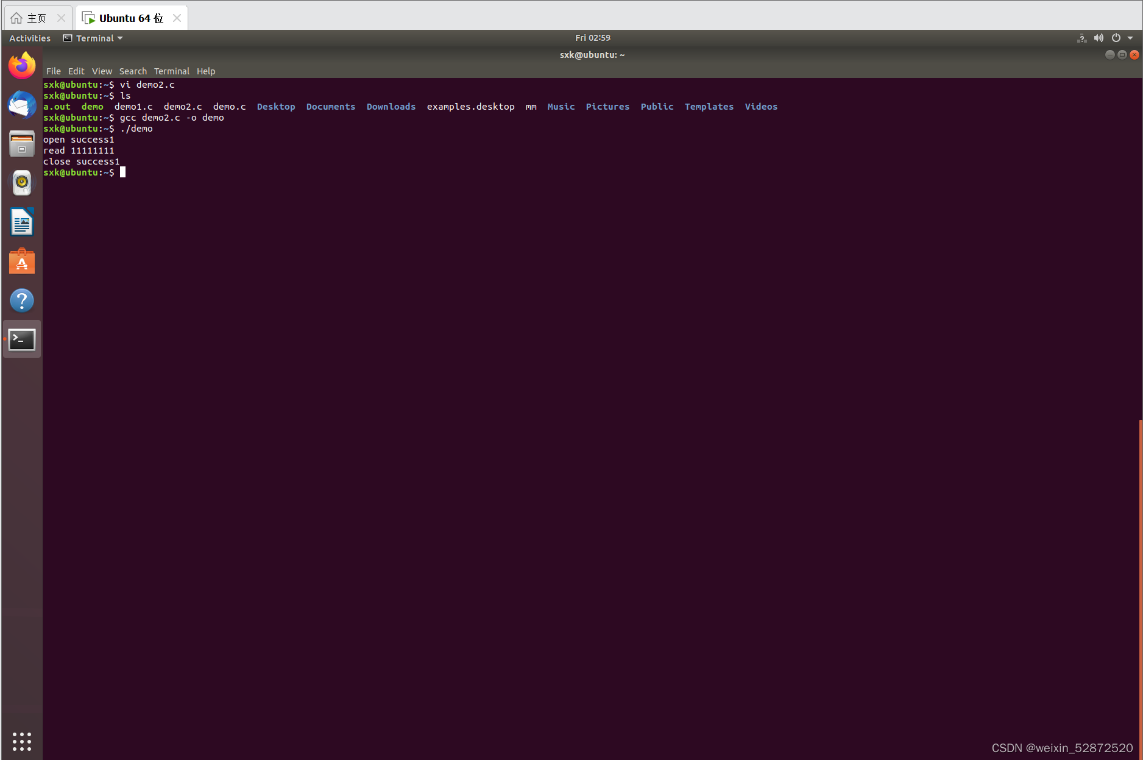Viewport: 1143px width, 760px height.
Task: Click the Activities button
Action: click(x=30, y=38)
